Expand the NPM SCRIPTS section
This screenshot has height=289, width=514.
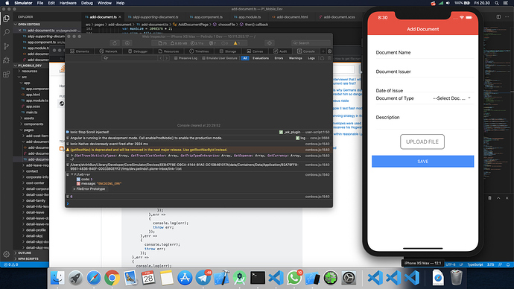coord(16,259)
